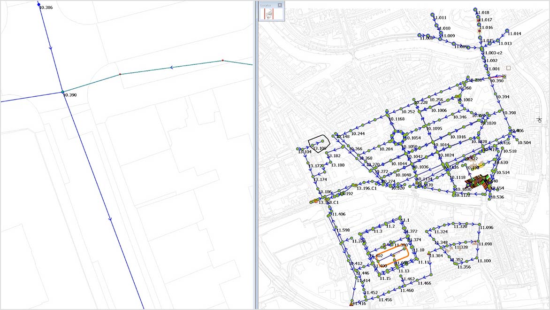The width and height of the screenshot is (550, 310).
Task: Click the splitter bar between map views
Action: point(256,155)
